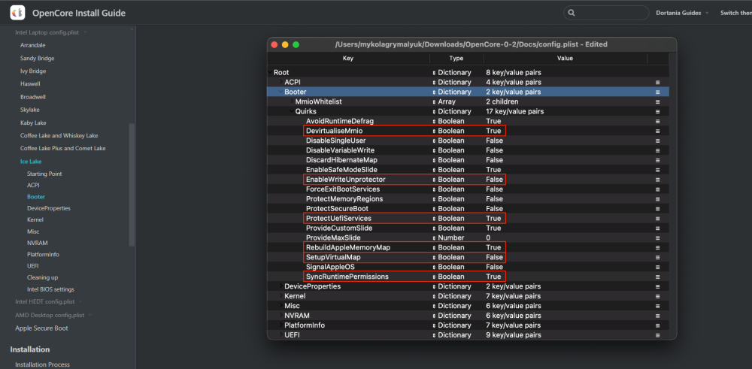
Task: Expand the MmioWhitelist disclosure triangle
Action: (292, 101)
